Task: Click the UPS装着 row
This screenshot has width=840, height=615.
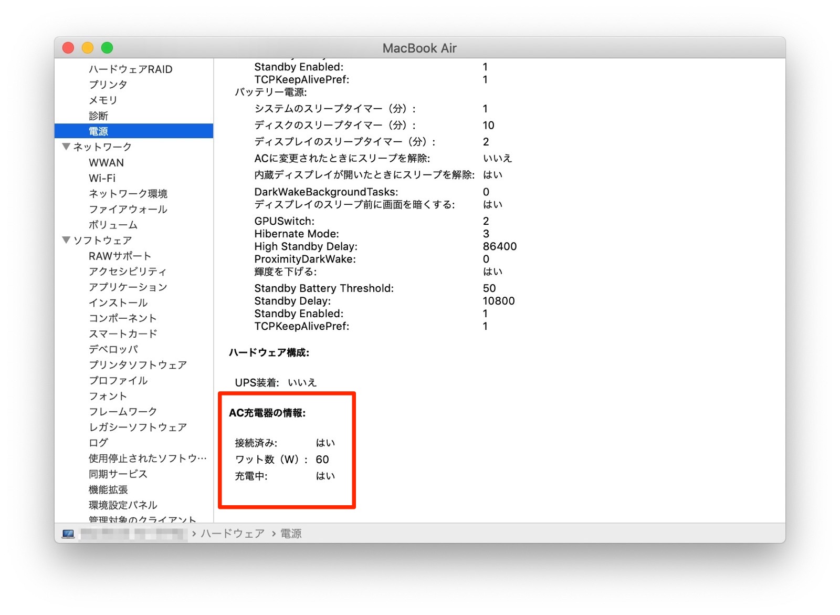Action: tap(276, 382)
